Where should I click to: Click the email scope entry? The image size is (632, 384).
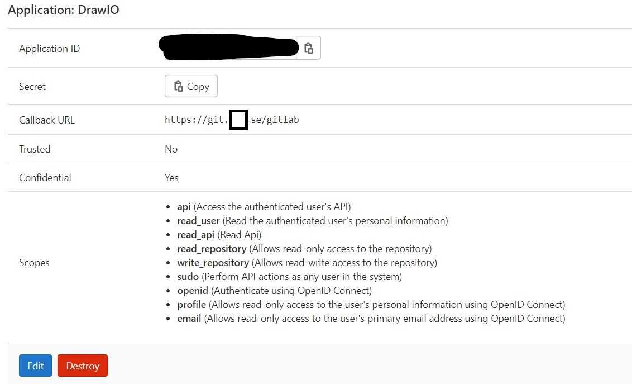click(189, 318)
